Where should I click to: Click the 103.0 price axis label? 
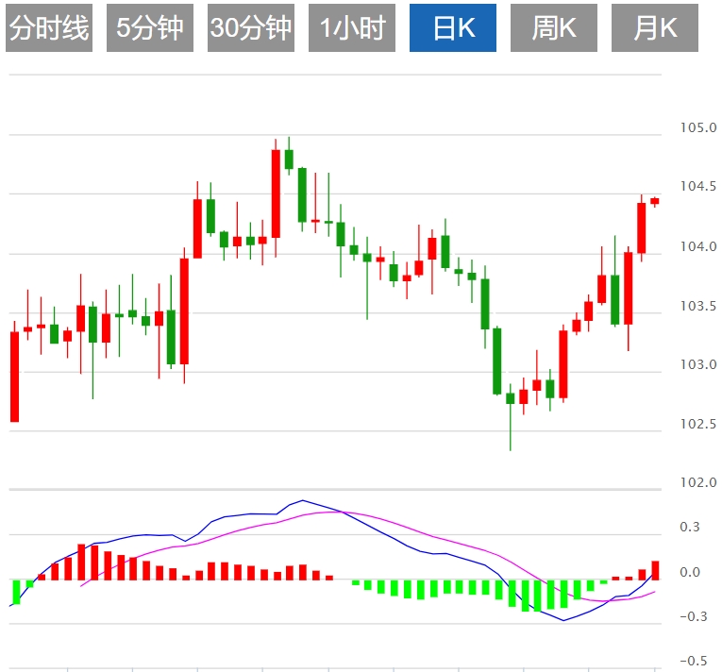click(x=698, y=365)
